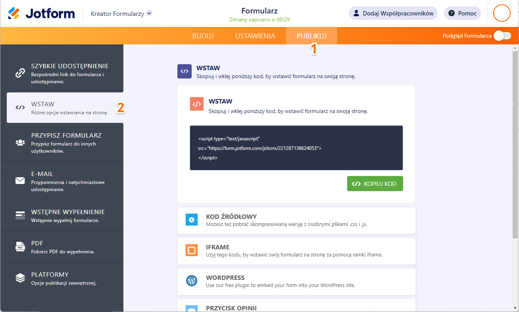This screenshot has width=519, height=312.
Task: Open the Pomoc help button
Action: point(462,13)
